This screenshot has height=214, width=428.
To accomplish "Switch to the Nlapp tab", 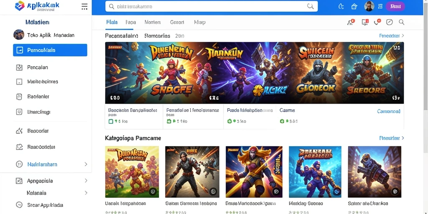I will 199,23.
